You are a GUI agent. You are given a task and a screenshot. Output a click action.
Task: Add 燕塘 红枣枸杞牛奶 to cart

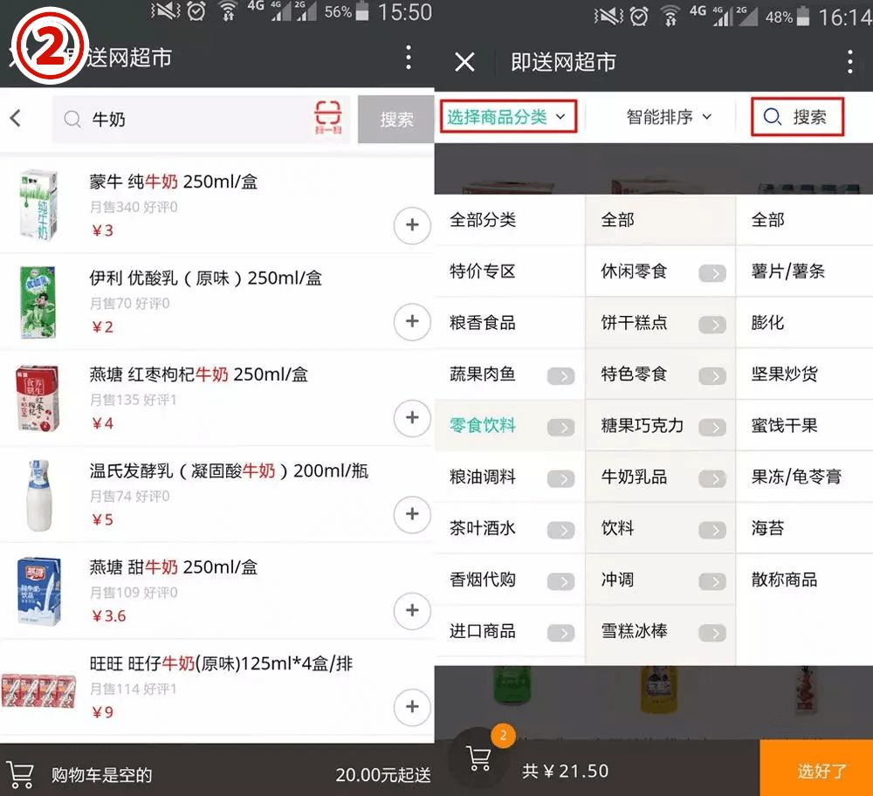pos(412,417)
